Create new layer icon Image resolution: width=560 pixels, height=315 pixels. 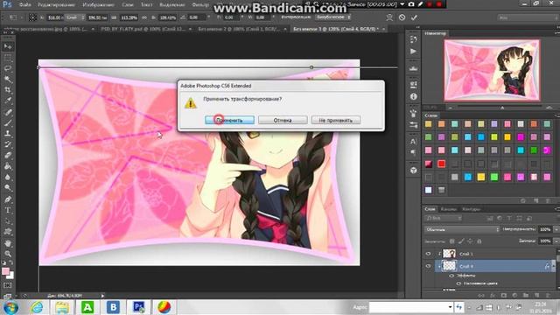536,296
